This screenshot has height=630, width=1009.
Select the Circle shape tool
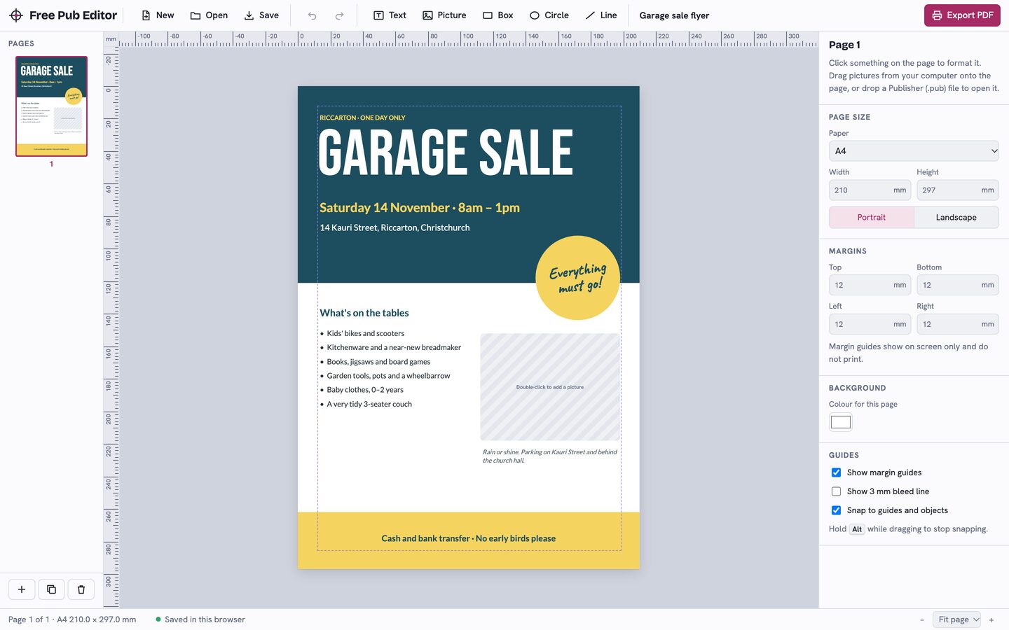(x=549, y=15)
